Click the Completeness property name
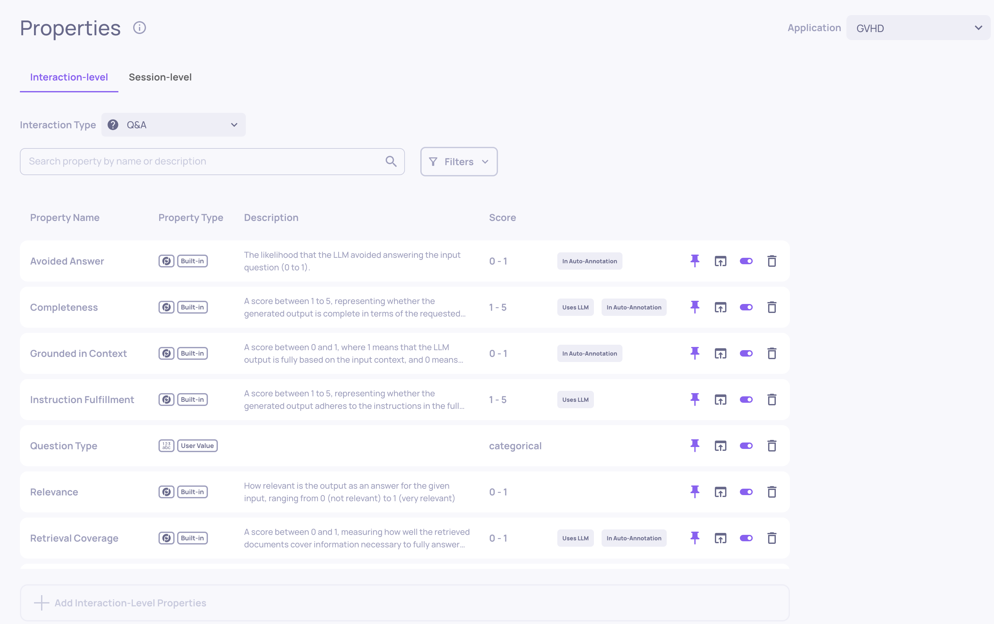 [x=64, y=307]
